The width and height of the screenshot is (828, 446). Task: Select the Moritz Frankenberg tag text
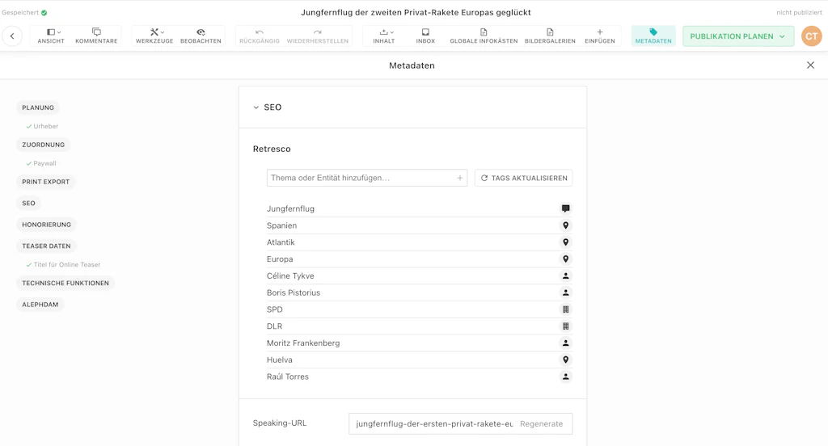303,343
